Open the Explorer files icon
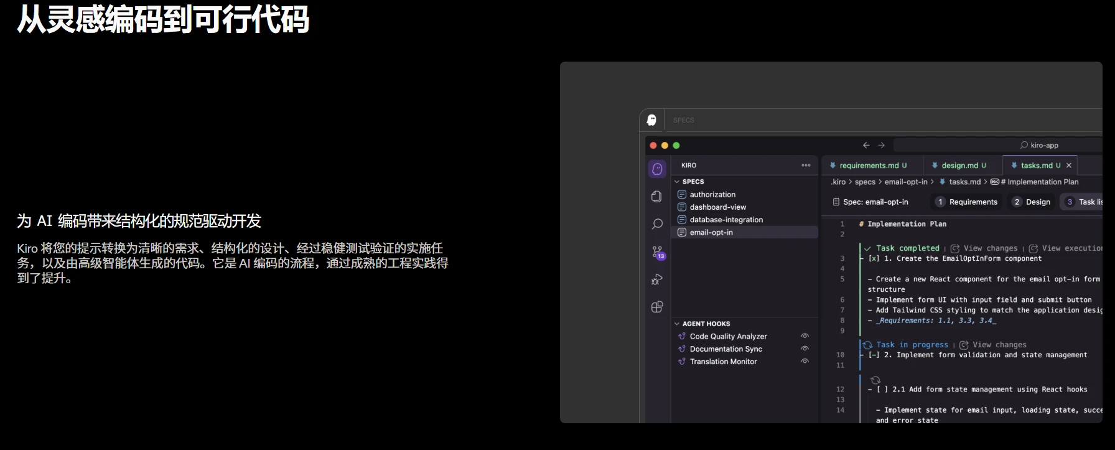This screenshot has height=450, width=1115. [656, 196]
